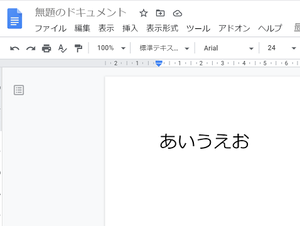
Task: Open the 挿入 menu
Action: [x=130, y=28]
